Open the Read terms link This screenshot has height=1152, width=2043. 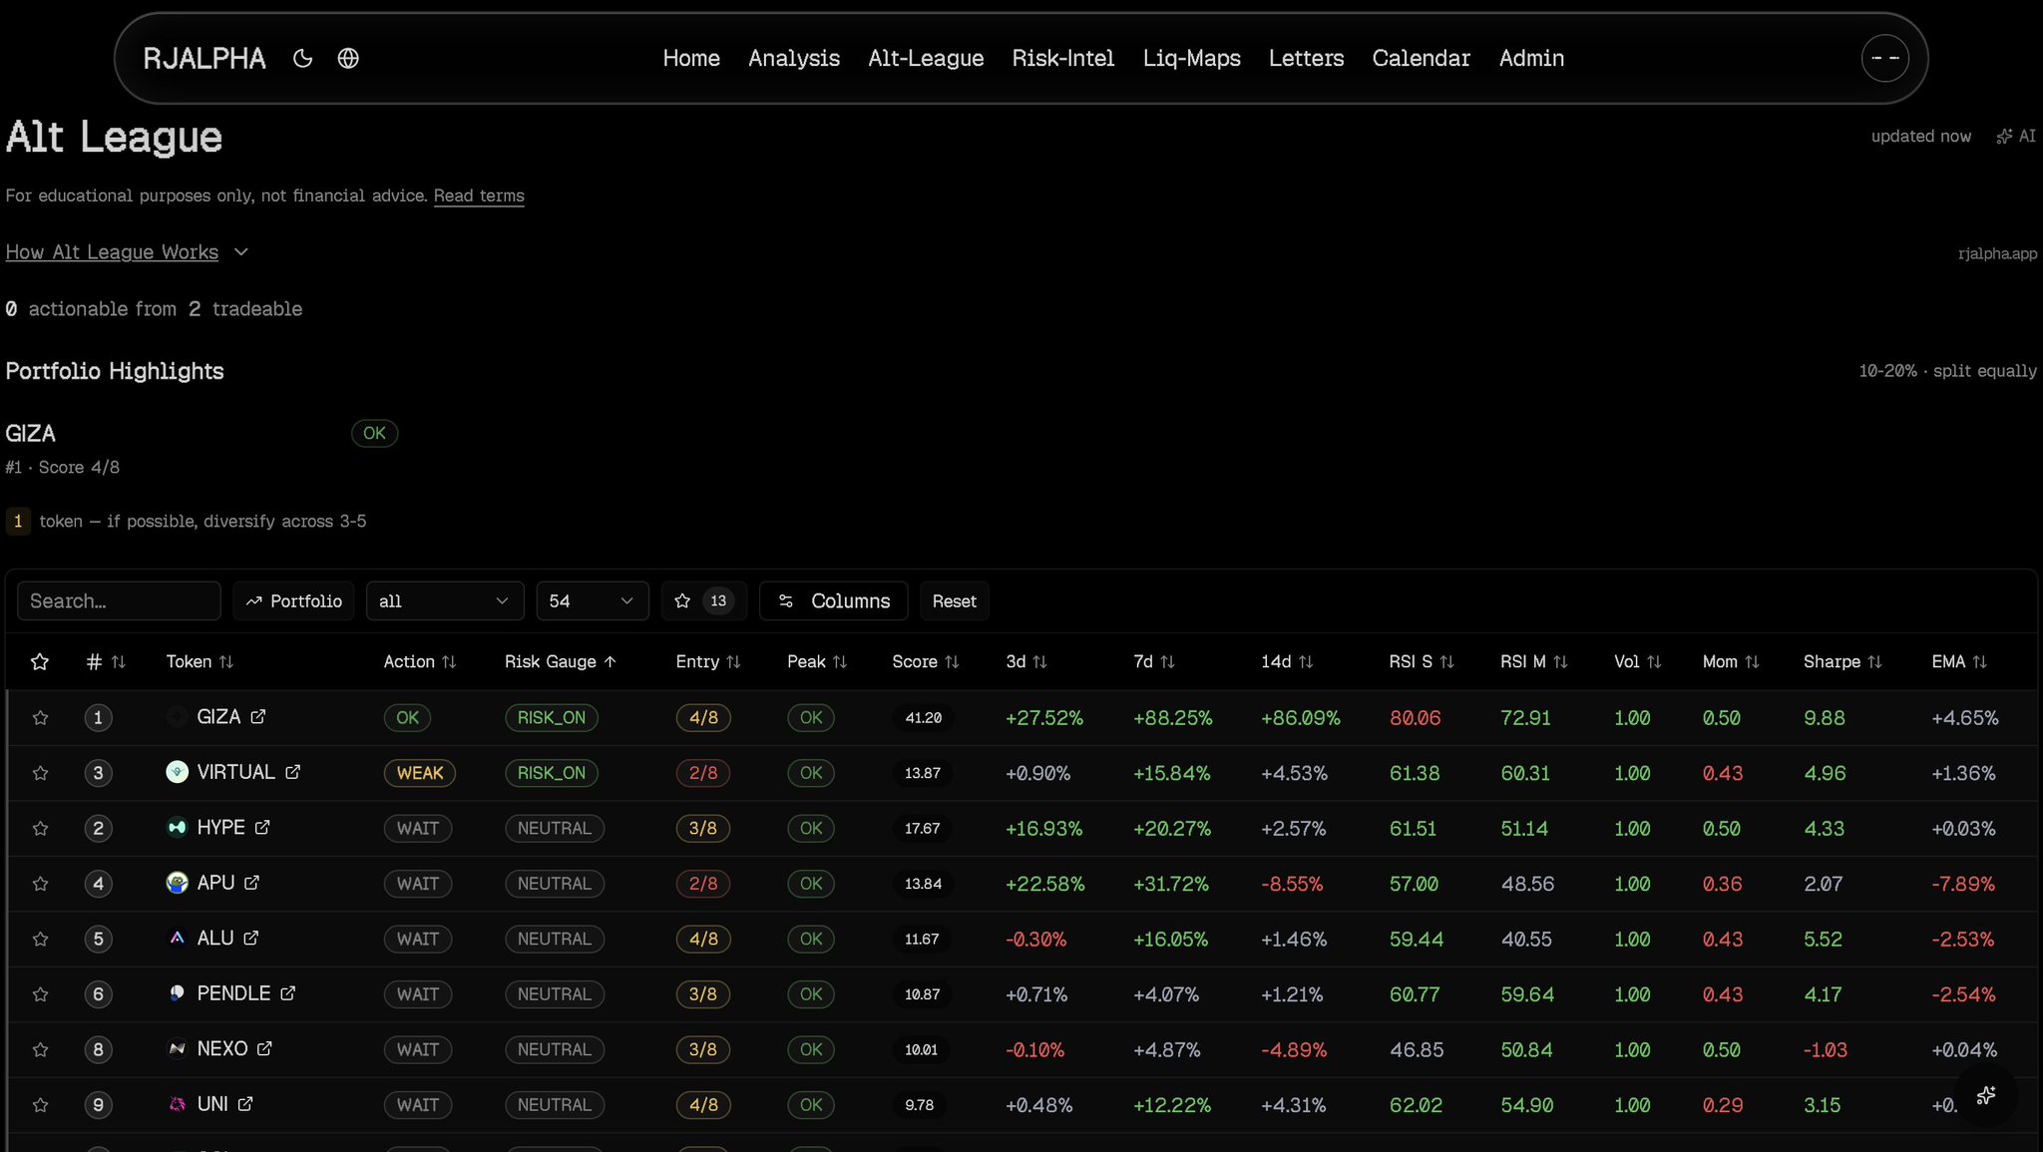tap(479, 196)
